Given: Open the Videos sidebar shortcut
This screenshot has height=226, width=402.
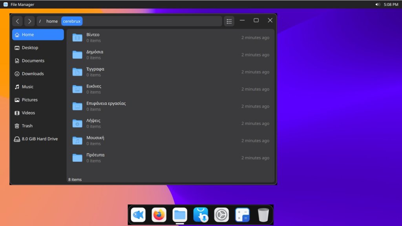Looking at the screenshot, I should point(28,113).
